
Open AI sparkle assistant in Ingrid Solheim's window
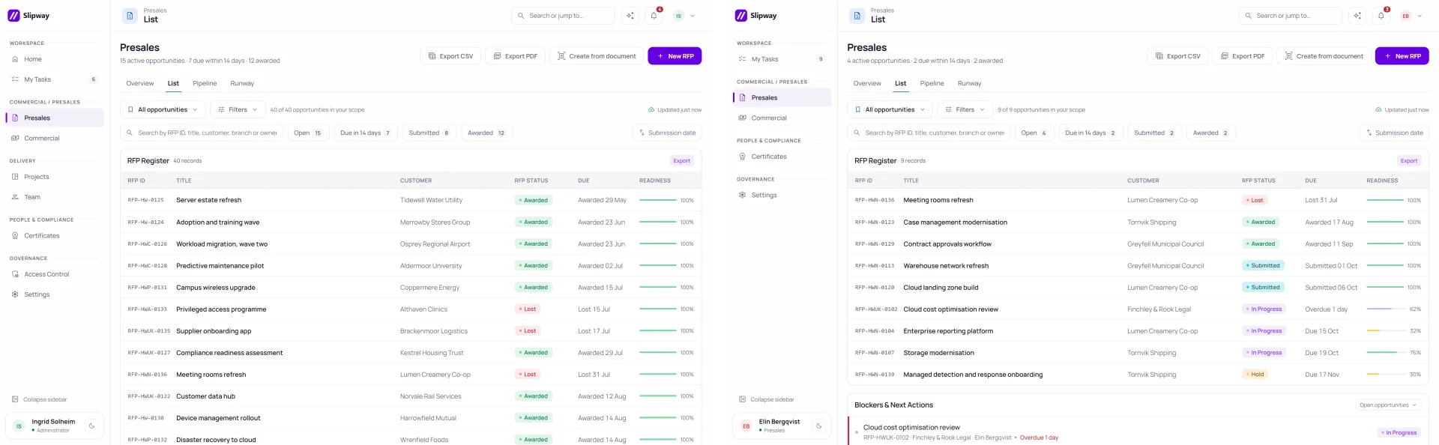pos(630,16)
